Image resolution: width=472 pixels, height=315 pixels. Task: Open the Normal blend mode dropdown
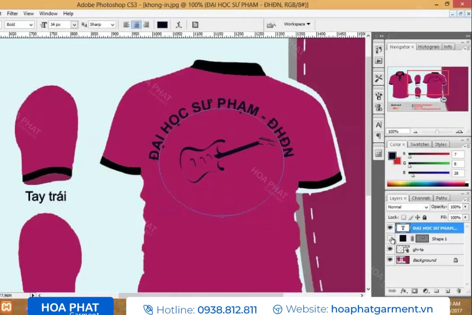click(408, 207)
